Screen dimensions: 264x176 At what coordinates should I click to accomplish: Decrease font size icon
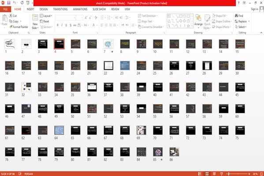(x=90, y=18)
